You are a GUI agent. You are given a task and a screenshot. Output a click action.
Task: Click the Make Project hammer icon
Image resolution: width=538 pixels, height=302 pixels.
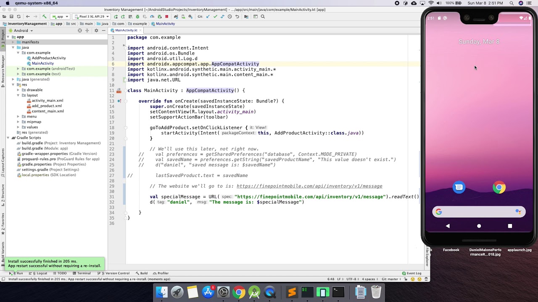tap(44, 17)
